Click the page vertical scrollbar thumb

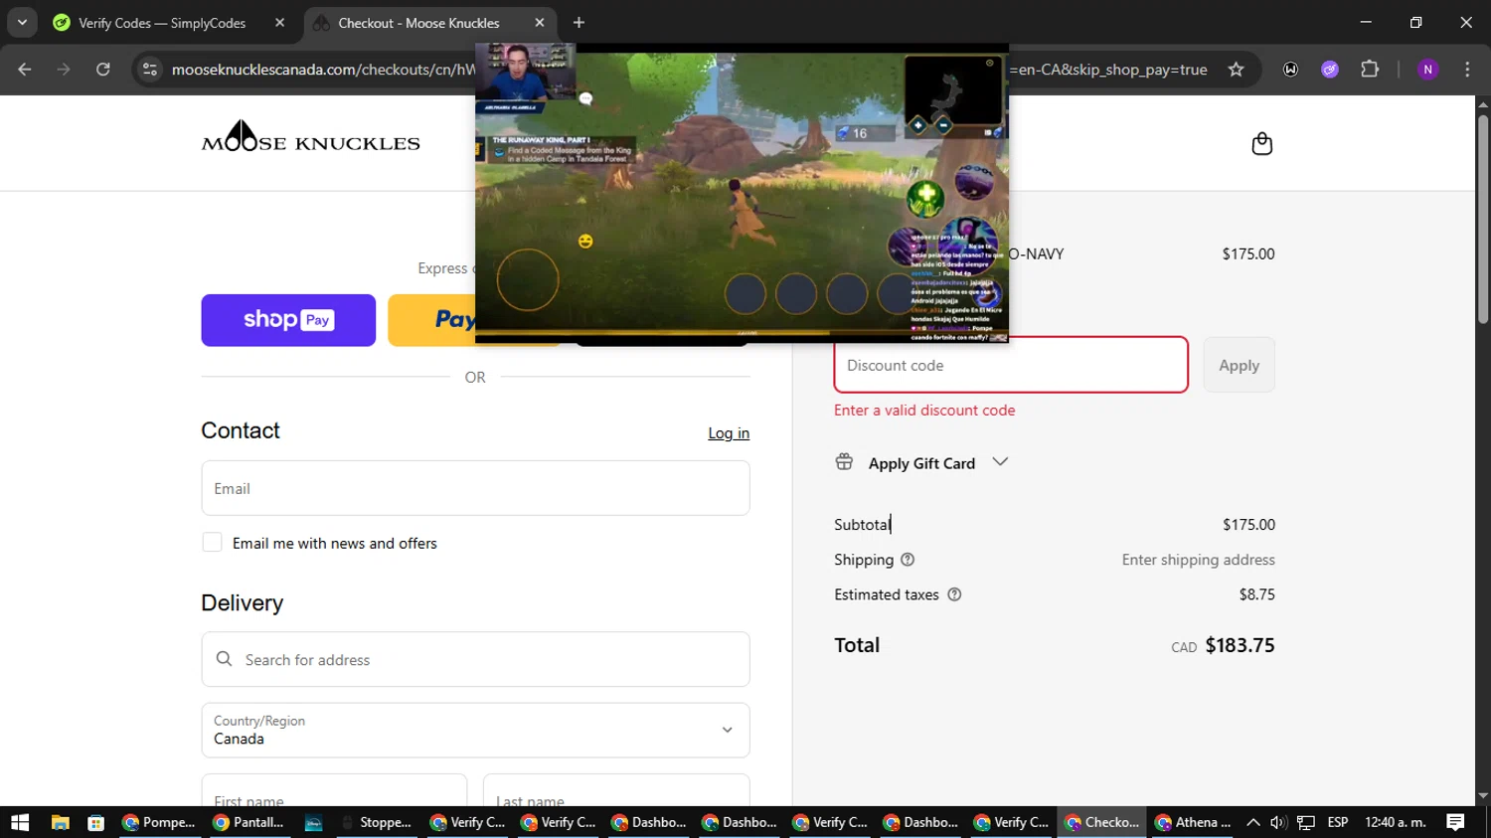(x=1483, y=219)
